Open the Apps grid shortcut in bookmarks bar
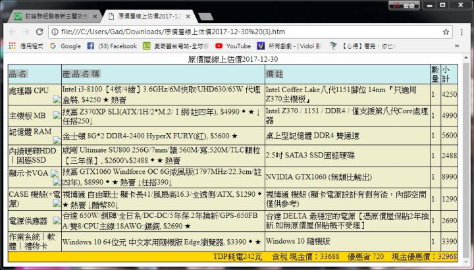This screenshot has height=270, width=474. (12, 45)
